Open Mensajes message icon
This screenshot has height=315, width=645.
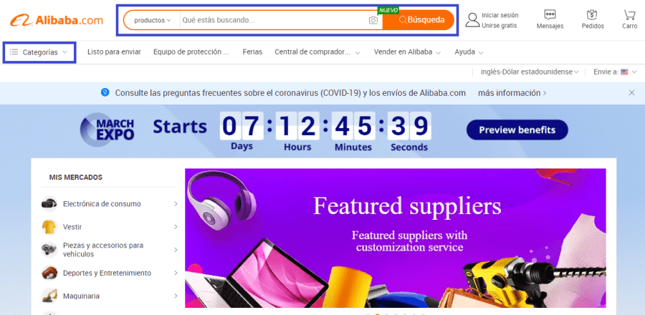point(550,15)
